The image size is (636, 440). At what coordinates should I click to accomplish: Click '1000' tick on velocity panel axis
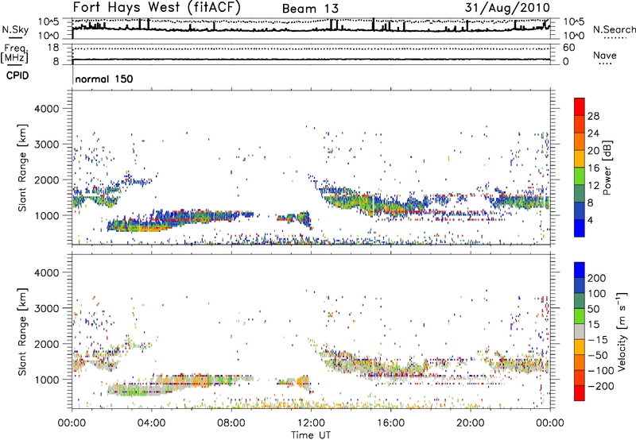tap(46, 380)
